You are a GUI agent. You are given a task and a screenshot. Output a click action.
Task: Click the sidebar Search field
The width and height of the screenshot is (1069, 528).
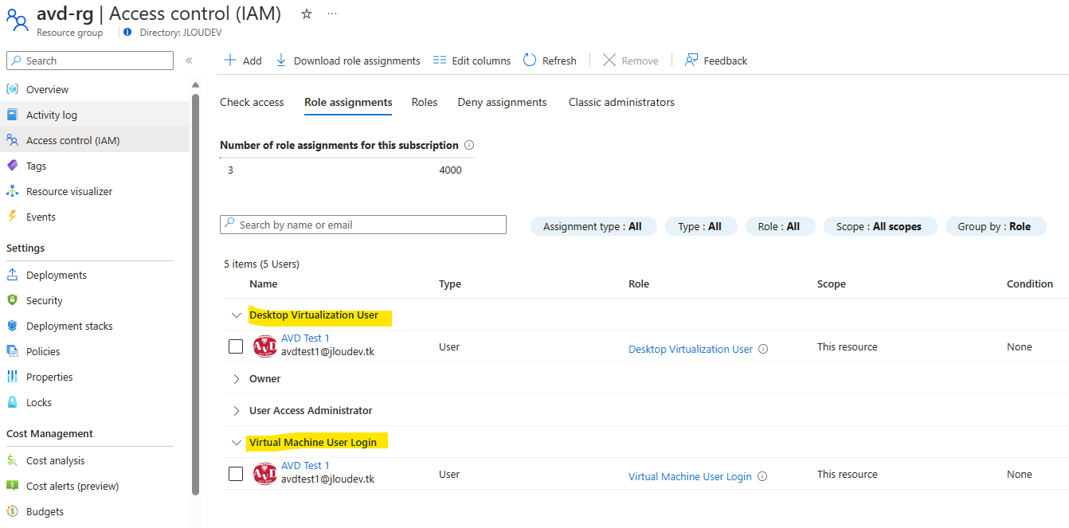click(90, 61)
